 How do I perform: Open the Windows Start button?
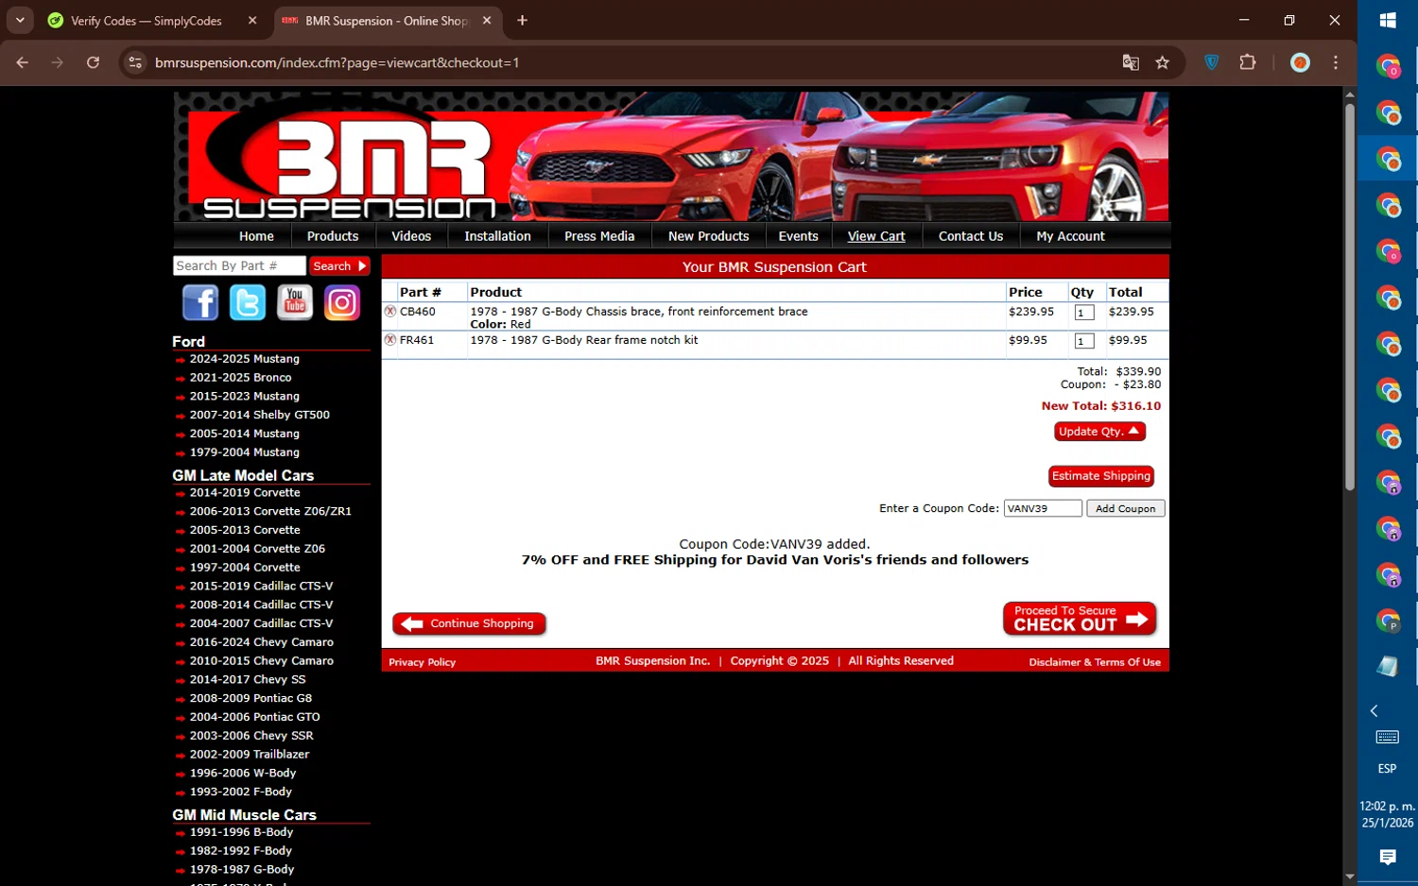point(1388,20)
